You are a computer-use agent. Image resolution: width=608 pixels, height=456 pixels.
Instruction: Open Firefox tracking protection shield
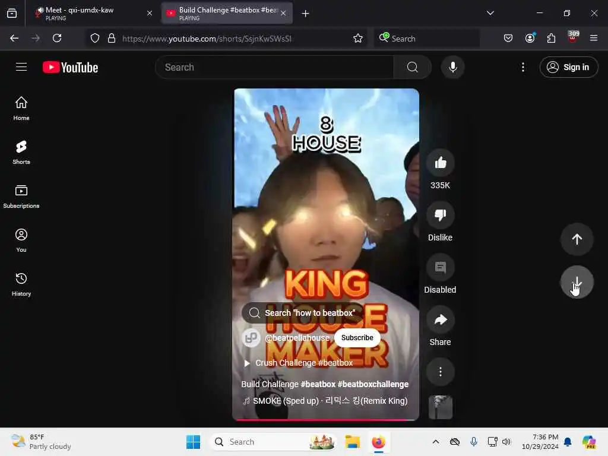click(x=95, y=38)
